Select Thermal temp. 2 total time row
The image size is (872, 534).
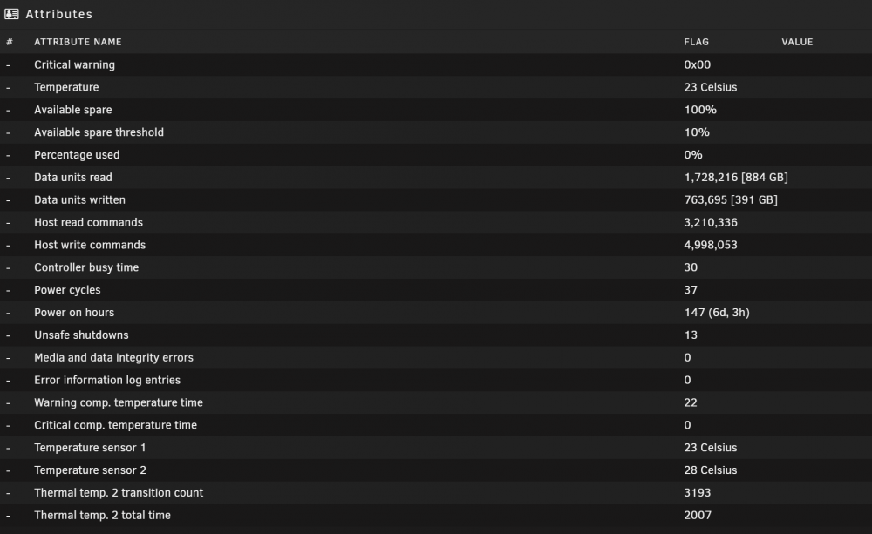click(436, 515)
